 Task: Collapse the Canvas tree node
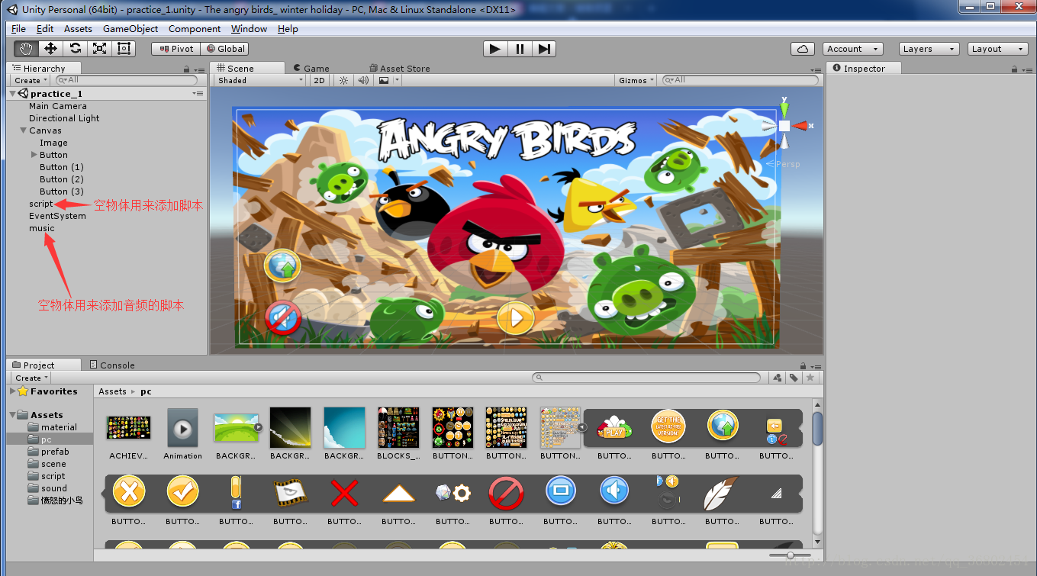point(23,130)
